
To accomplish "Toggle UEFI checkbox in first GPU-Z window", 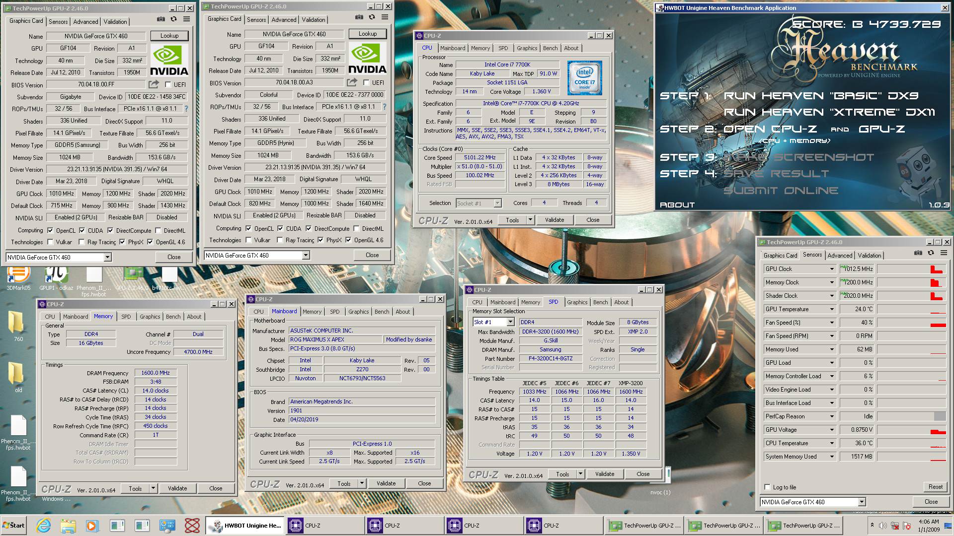I will click(x=168, y=85).
